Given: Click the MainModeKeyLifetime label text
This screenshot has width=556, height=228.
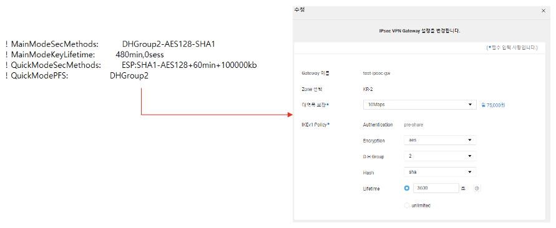Looking at the screenshot, I should click(53, 55).
